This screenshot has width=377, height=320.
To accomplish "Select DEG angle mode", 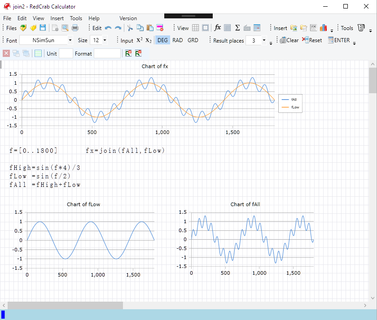I will pyautogui.click(x=162, y=40).
